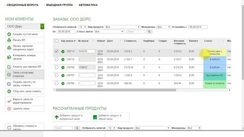The height and width of the screenshot is (137, 244).
Task: Click Добавить продукт в выбранный заказ button
Action: pos(72,117)
